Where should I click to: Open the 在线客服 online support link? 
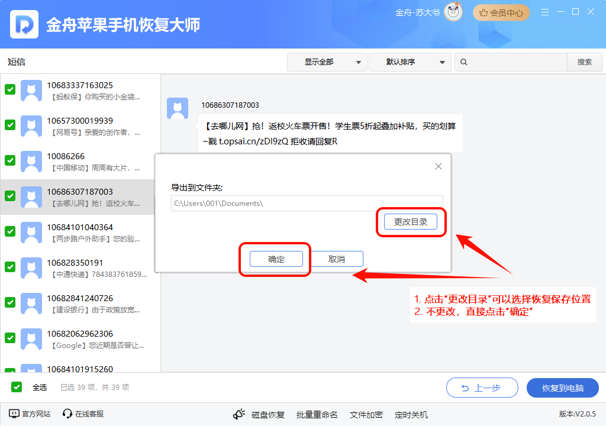pyautogui.click(x=89, y=414)
